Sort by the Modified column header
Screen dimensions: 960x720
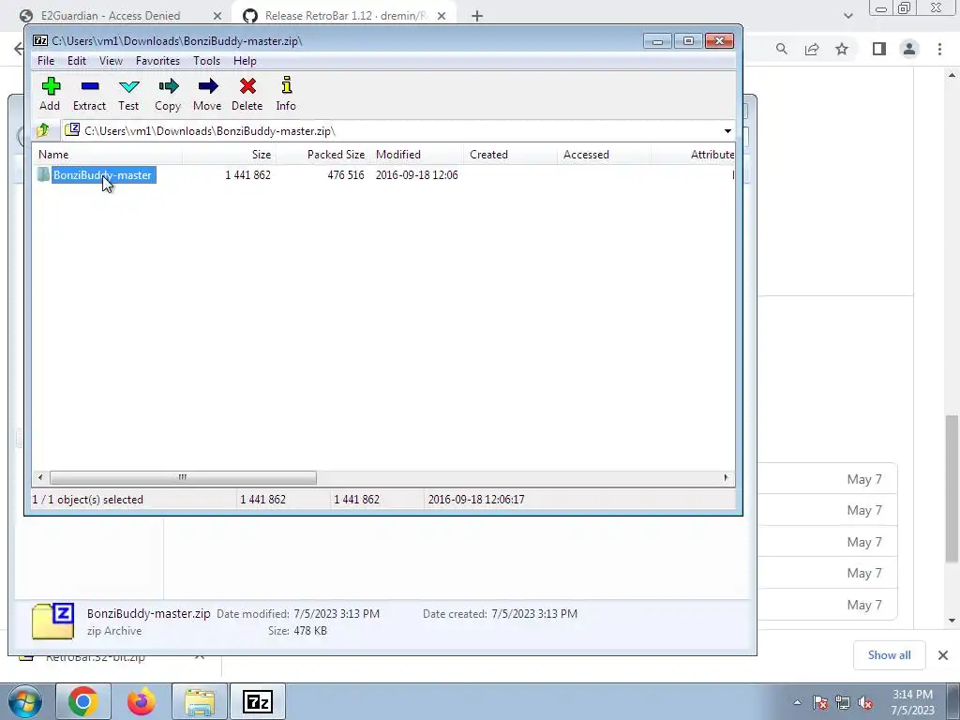417,155
